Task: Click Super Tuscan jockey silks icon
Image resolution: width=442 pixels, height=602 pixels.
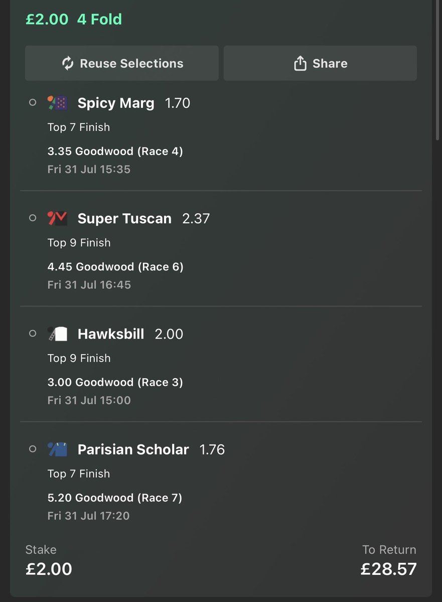Action: [x=57, y=219]
